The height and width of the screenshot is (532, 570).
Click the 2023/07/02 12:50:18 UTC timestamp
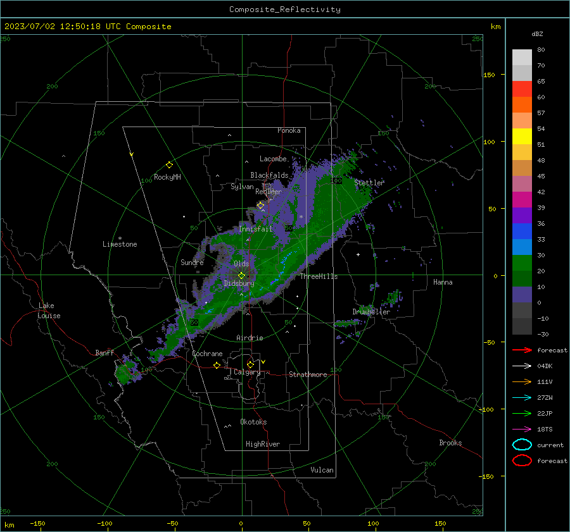pos(62,27)
